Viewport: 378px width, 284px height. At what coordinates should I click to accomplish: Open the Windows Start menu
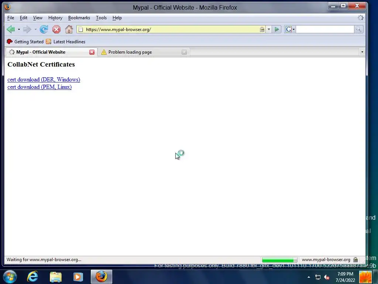(x=10, y=277)
